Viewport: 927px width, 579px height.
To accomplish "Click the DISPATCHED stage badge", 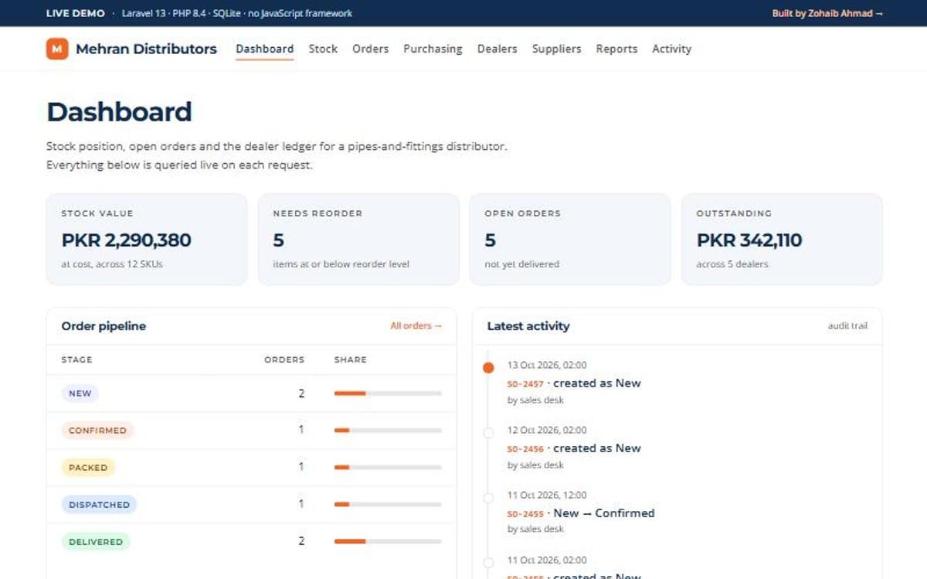I will click(x=99, y=505).
